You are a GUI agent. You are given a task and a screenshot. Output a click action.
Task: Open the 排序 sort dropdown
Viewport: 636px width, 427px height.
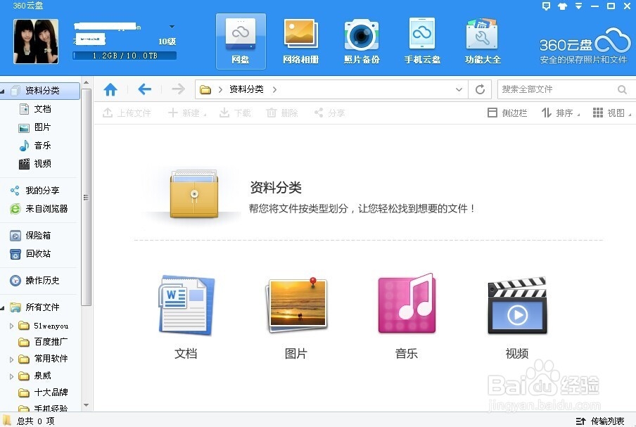click(x=561, y=113)
